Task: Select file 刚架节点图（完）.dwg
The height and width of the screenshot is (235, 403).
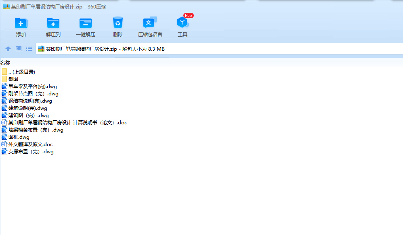Action: tap(30, 94)
